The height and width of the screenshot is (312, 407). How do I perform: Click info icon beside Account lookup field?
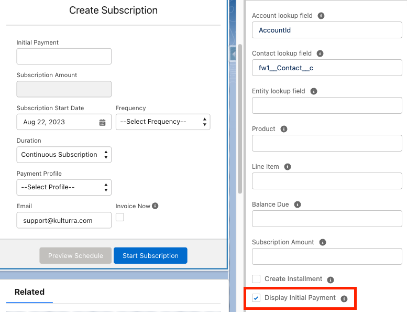coord(321,16)
